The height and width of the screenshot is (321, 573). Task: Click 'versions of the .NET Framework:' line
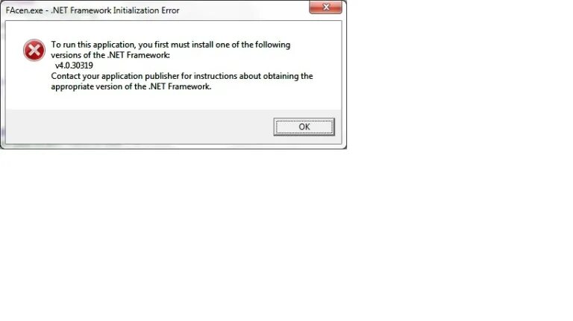pyautogui.click(x=110, y=55)
